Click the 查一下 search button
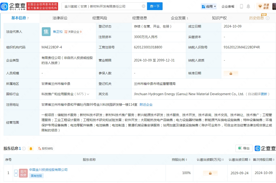The width and height of the screenshot is (276, 183). 155,6
